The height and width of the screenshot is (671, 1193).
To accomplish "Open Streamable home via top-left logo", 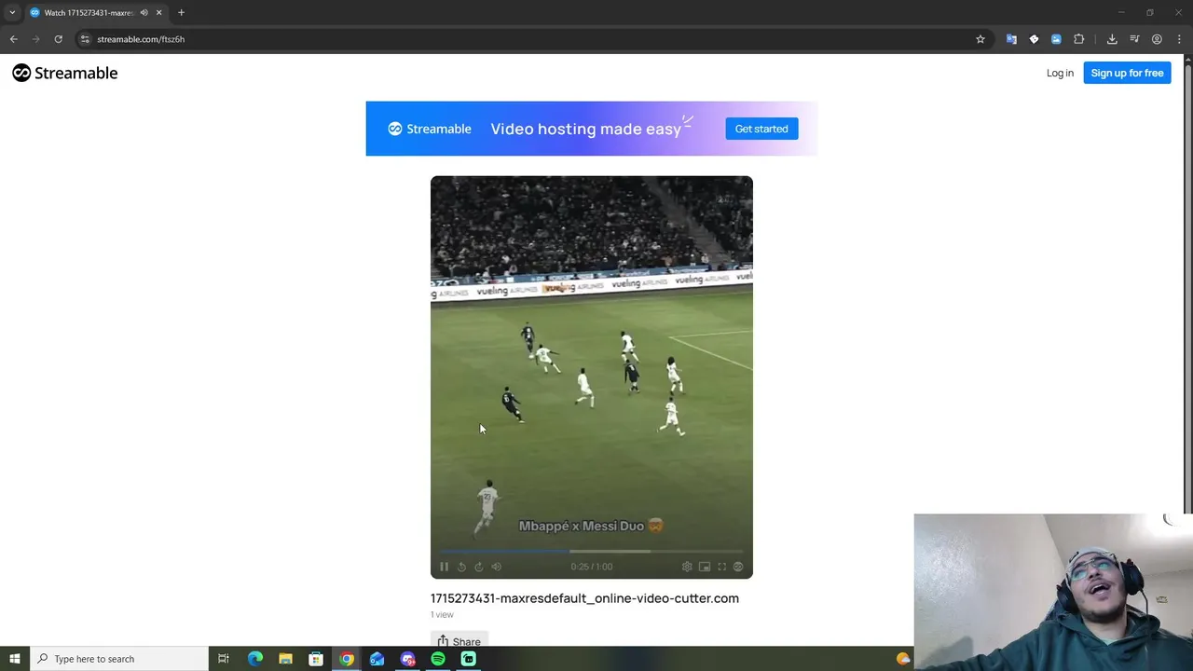I will point(64,73).
